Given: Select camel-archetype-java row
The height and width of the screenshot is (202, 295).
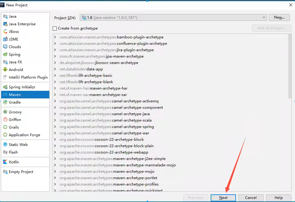Looking at the screenshot, I should pyautogui.click(x=170, y=114).
